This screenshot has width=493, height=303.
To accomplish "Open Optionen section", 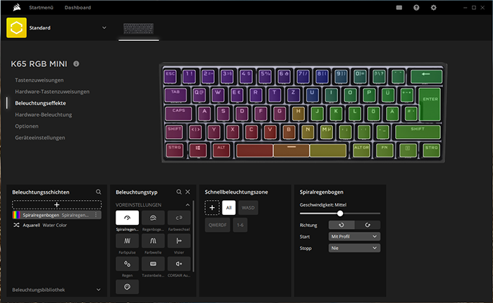I will click(x=27, y=126).
